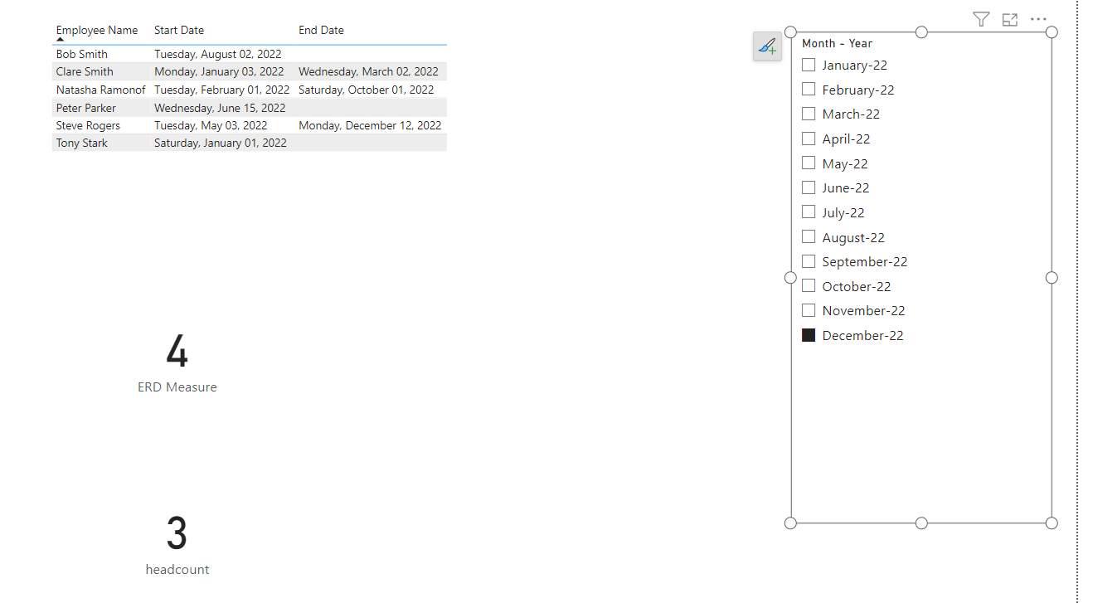The width and height of the screenshot is (1093, 603).
Task: Click the headcount card label
Action: click(177, 570)
